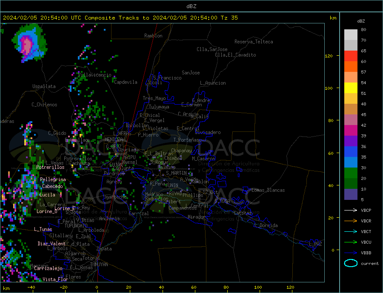383x293 pixels.
Task: Click the Capdevila place label
Action: [126, 82]
